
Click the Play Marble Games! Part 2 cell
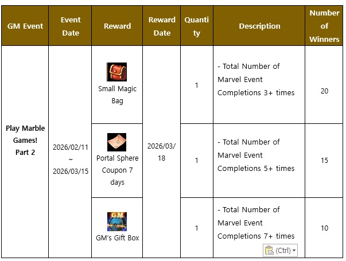click(x=25, y=141)
